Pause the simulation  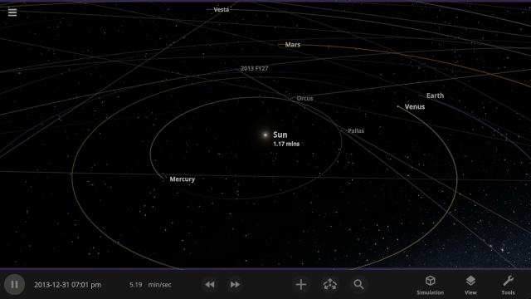[14, 284]
